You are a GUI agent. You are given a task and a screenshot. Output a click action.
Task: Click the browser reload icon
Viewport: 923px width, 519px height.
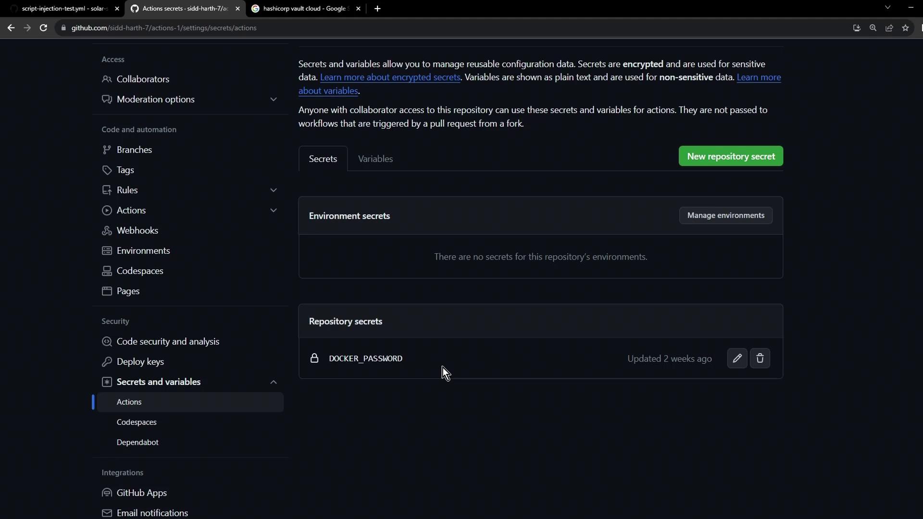point(43,28)
